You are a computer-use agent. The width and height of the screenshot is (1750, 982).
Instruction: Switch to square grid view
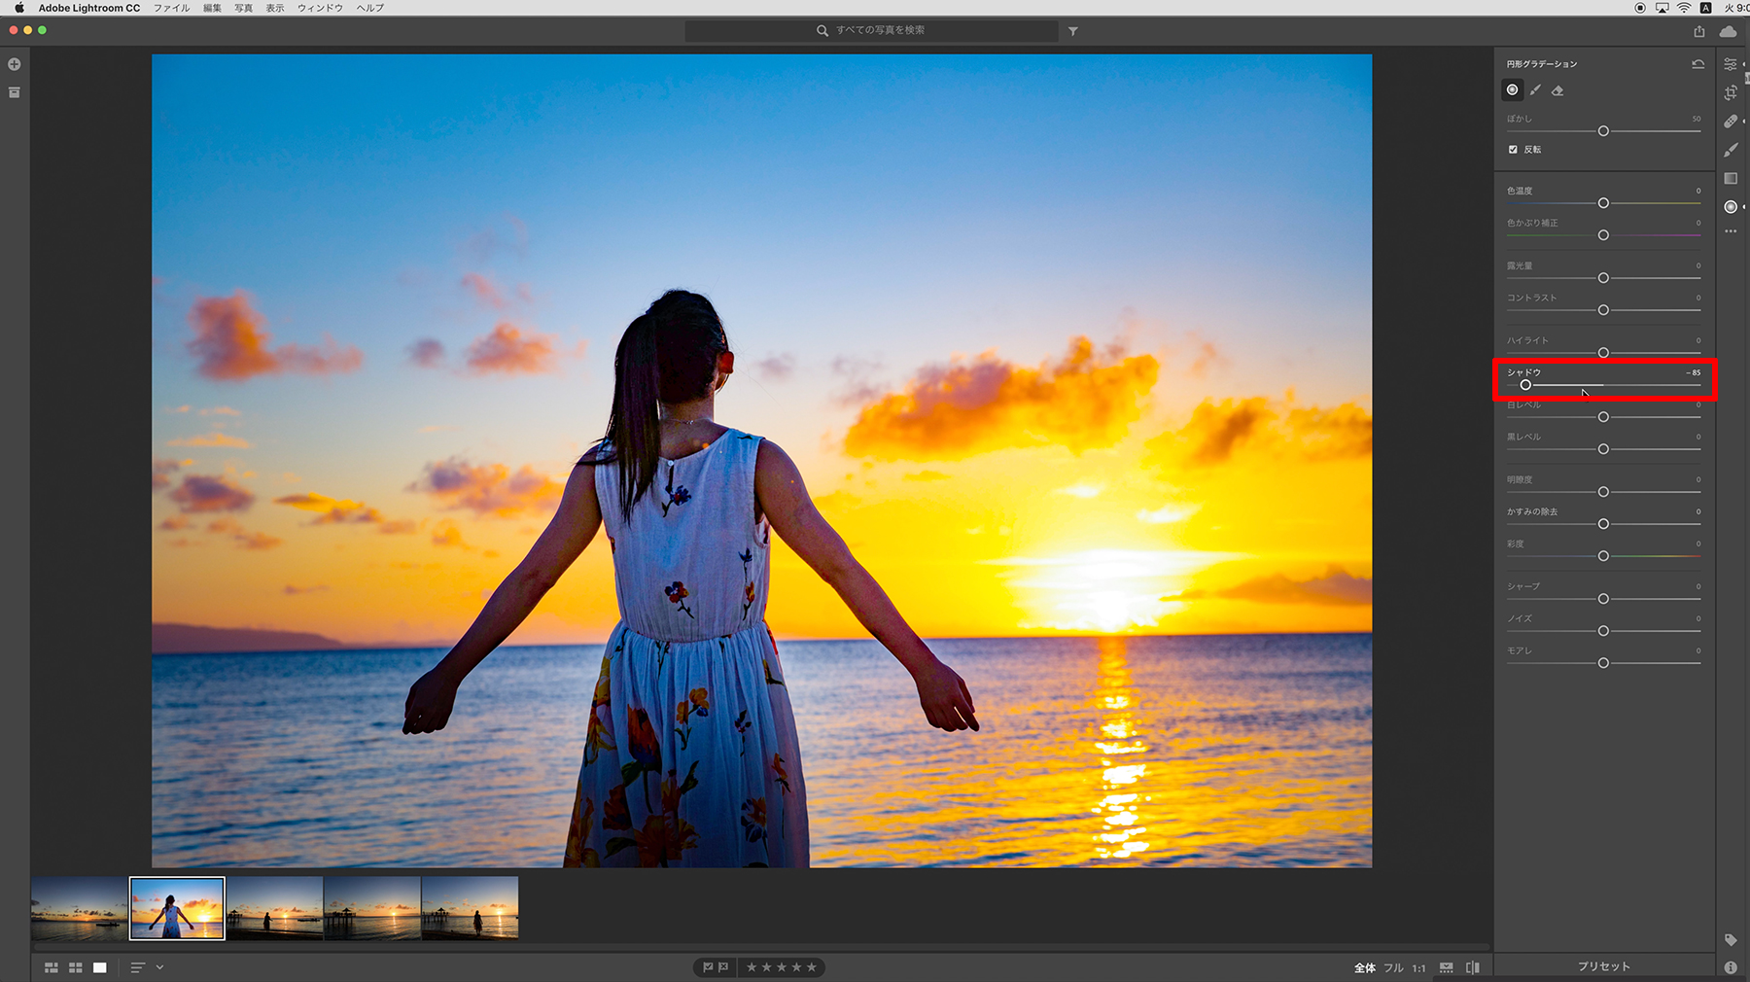[76, 967]
